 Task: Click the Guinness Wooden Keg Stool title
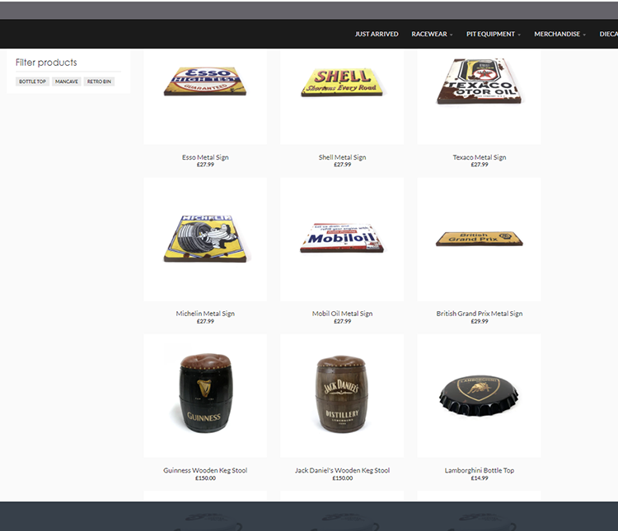click(205, 470)
